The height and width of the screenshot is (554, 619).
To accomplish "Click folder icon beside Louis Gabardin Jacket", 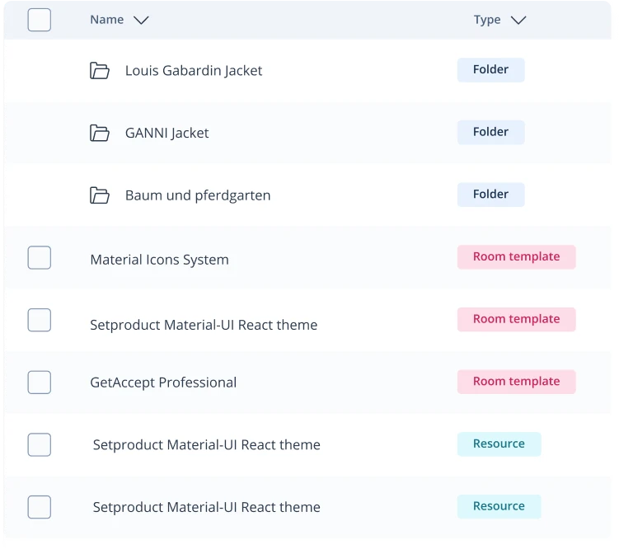I will point(100,71).
